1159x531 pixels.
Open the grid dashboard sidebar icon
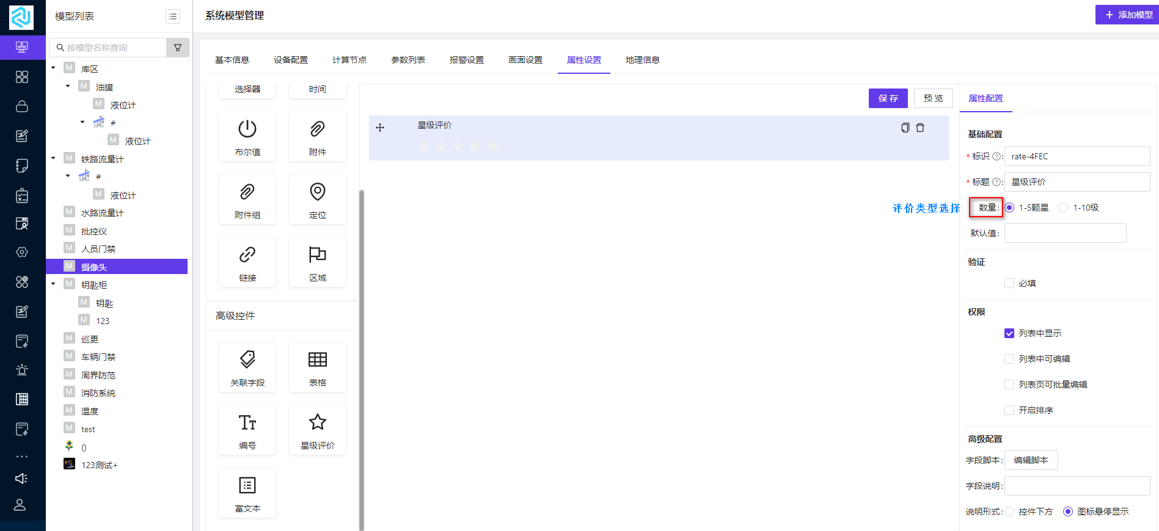22,76
